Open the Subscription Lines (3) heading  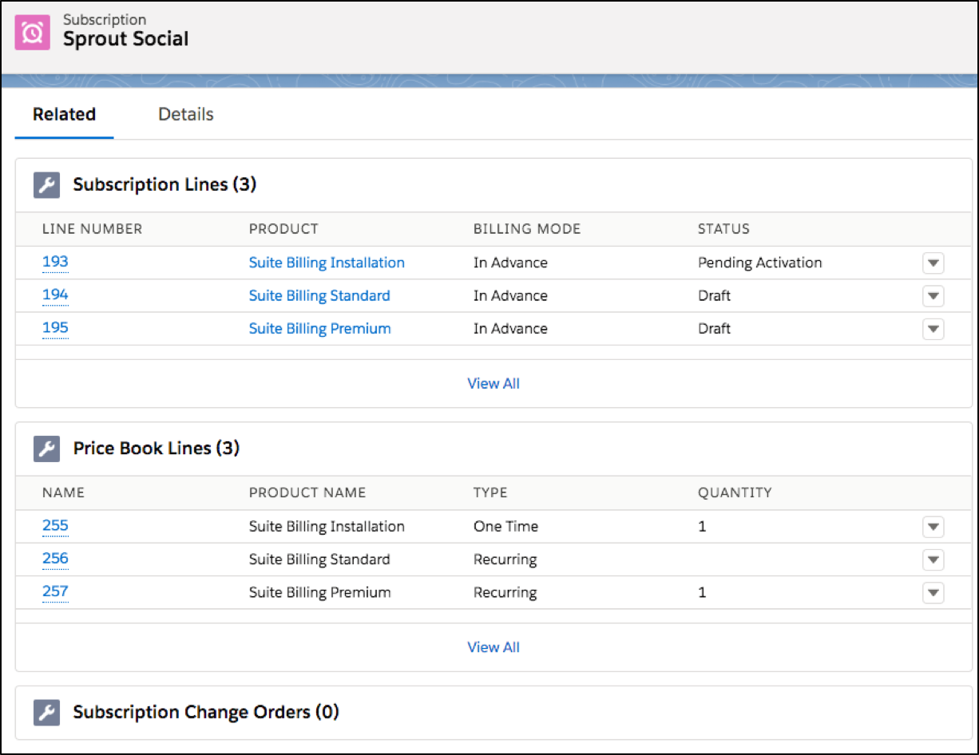point(164,185)
